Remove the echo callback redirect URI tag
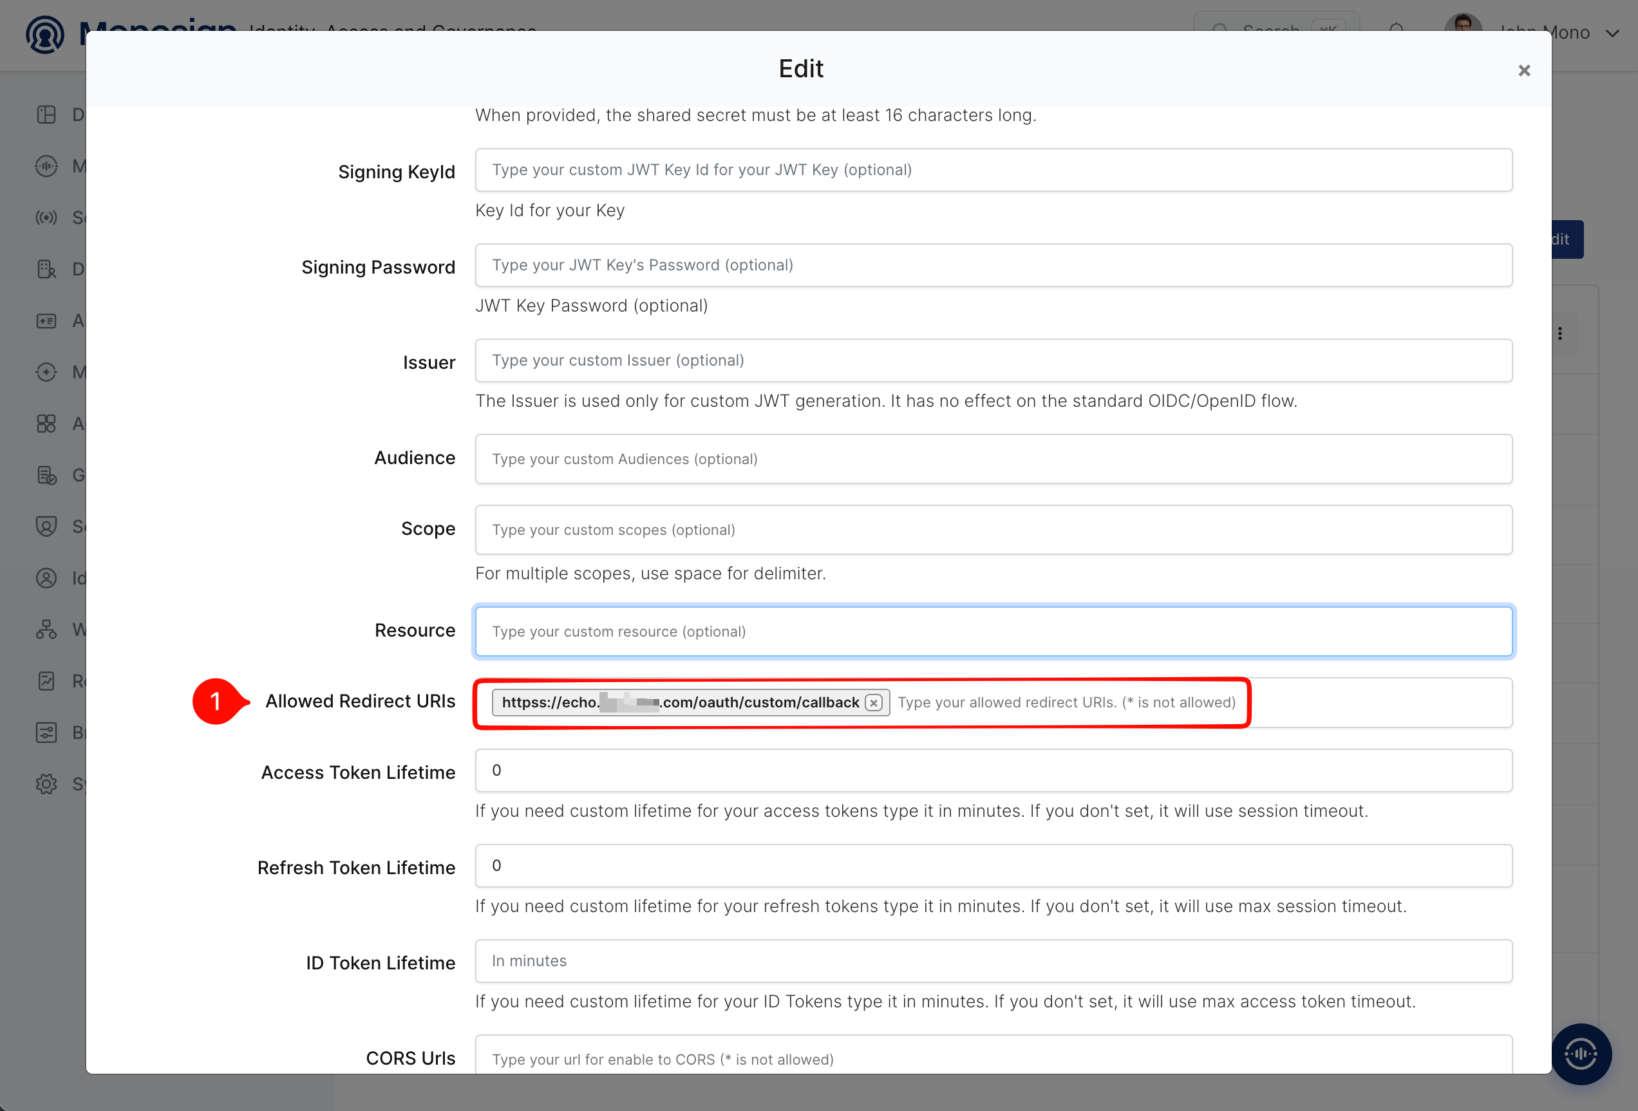Screen dimensions: 1638x1111 click(x=873, y=702)
